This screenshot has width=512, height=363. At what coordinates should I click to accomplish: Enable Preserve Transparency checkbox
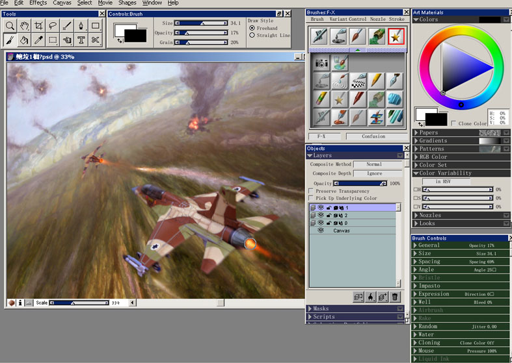pyautogui.click(x=311, y=191)
